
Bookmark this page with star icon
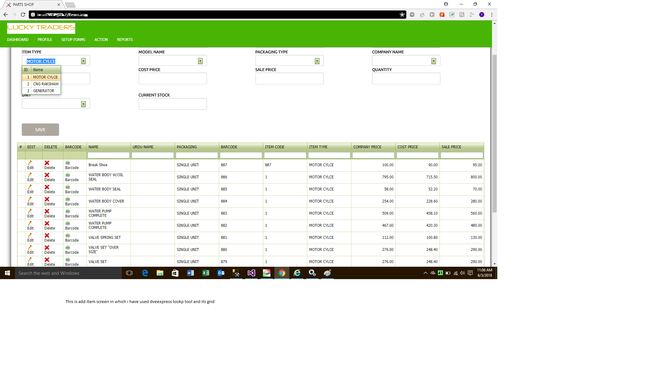pyautogui.click(x=402, y=15)
